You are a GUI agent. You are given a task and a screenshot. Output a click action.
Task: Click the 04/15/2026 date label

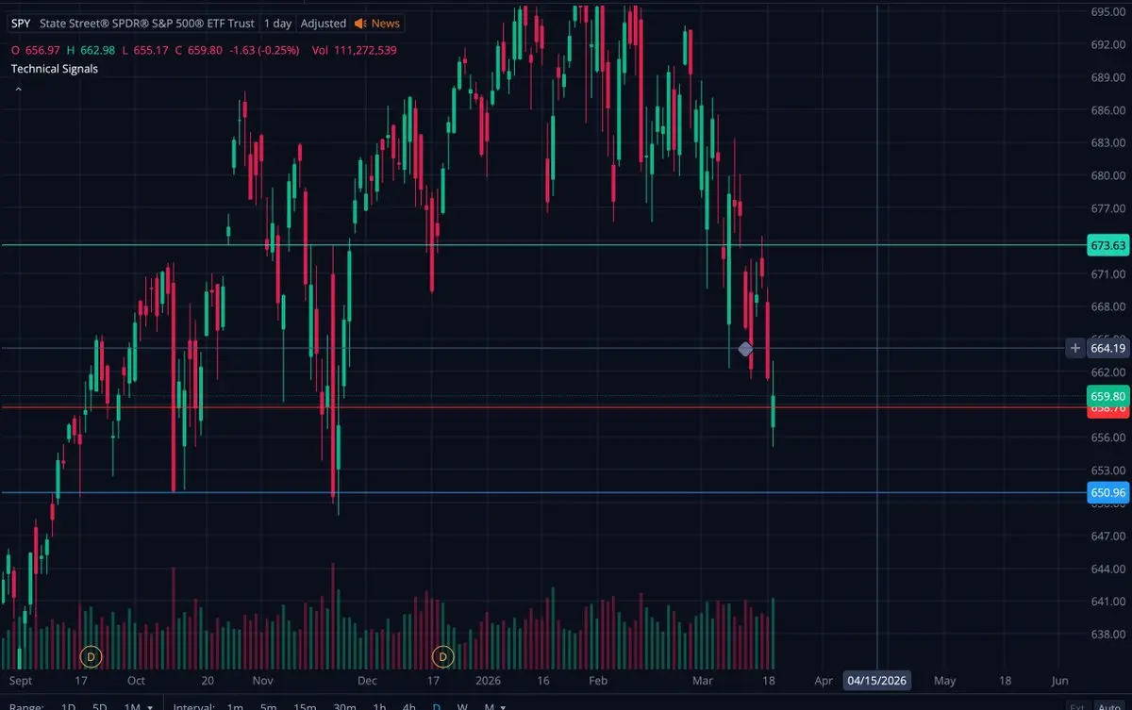click(x=877, y=681)
